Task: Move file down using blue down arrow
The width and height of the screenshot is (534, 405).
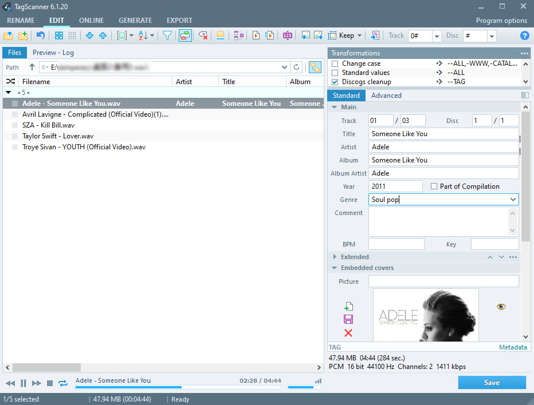Action: click(x=89, y=35)
